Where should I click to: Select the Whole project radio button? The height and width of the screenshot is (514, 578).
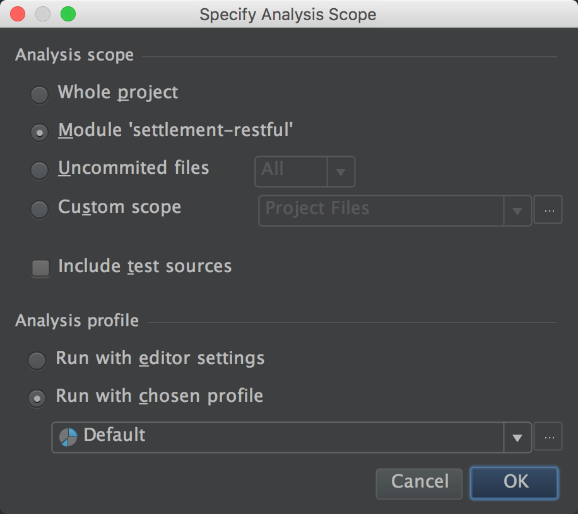point(40,94)
